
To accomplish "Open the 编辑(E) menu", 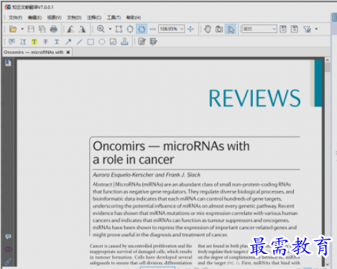I will click(x=34, y=17).
